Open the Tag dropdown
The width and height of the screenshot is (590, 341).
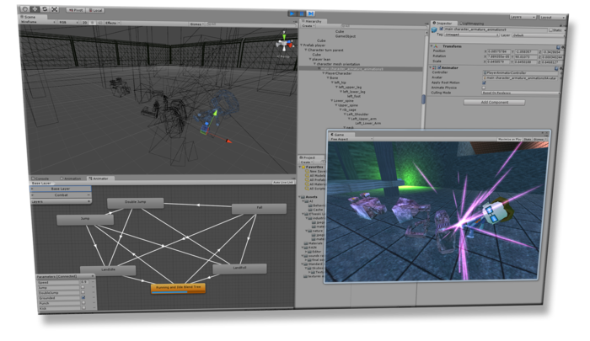[472, 35]
